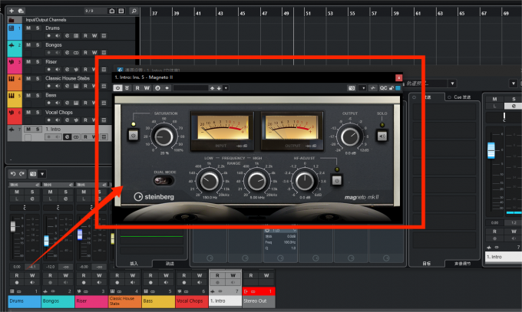Image resolution: width=522 pixels, height=312 pixels.
Task: Flip the Dual Mode switch
Action: click(x=163, y=181)
